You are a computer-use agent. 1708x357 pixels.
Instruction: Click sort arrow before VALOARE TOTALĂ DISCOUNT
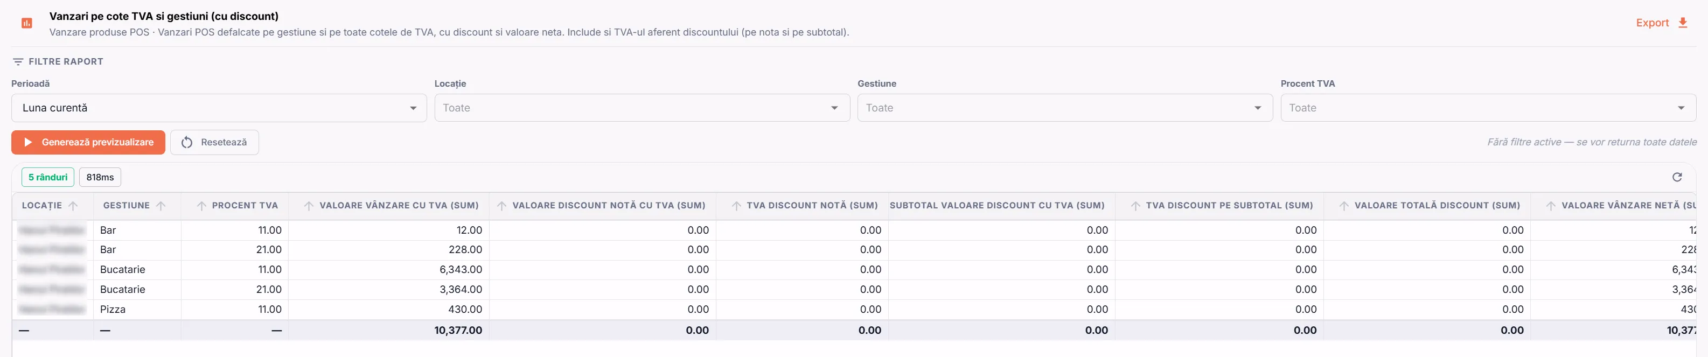click(x=1344, y=206)
